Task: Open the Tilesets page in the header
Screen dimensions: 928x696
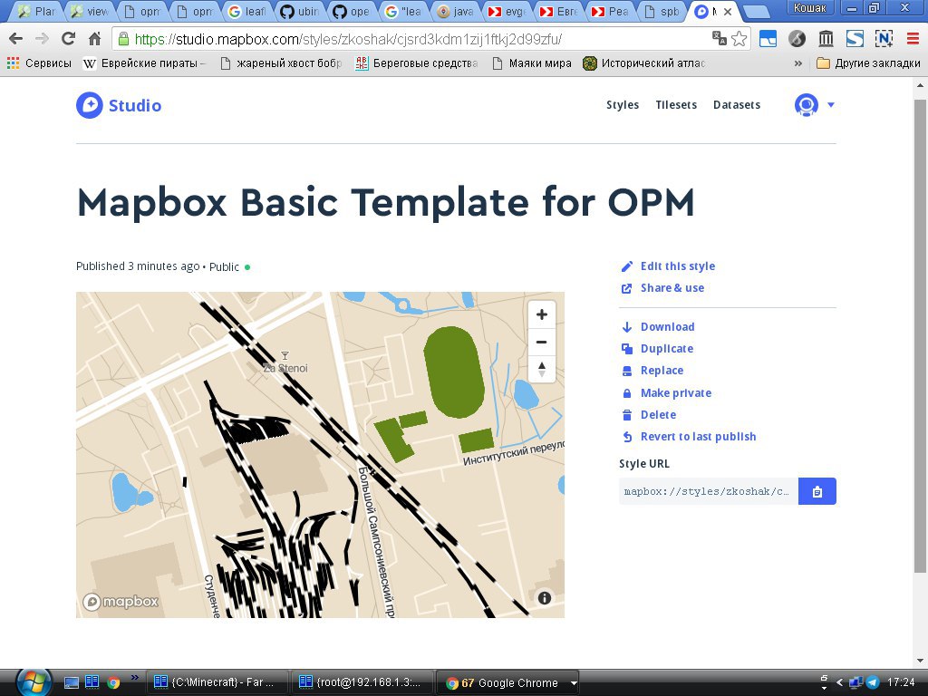Action: click(676, 105)
